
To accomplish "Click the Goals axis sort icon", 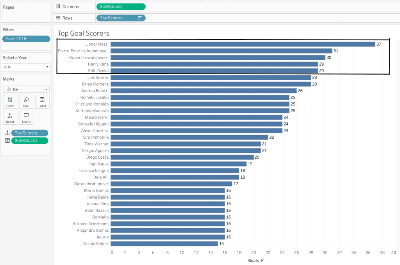I will (x=262, y=261).
